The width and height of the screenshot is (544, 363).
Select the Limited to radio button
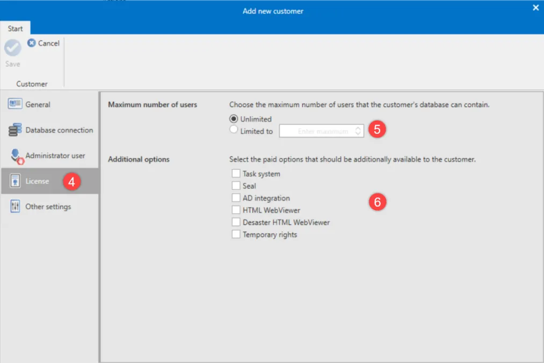pos(234,130)
